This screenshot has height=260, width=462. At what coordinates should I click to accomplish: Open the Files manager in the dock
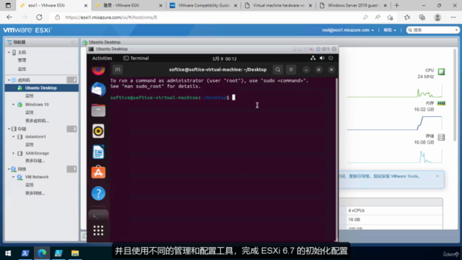coord(98,110)
